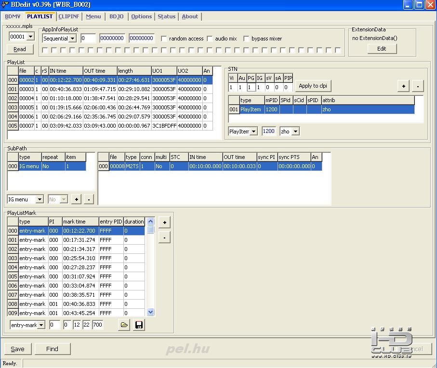Expand the 00001 mpls file dropdown
Viewport: 437px width, 368px height.
tap(30, 37)
